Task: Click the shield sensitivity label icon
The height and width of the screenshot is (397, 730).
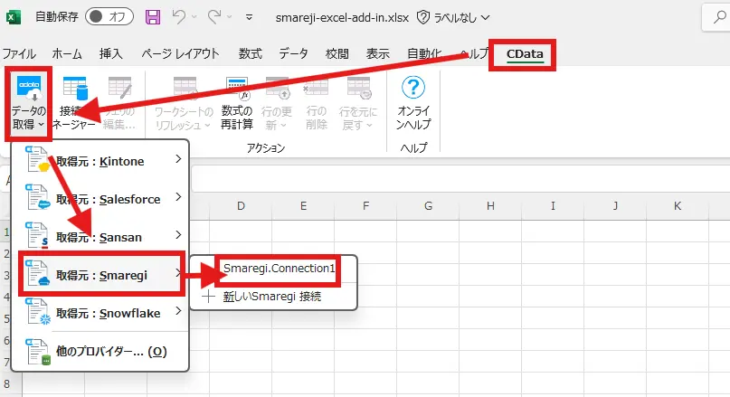Action: [x=422, y=18]
